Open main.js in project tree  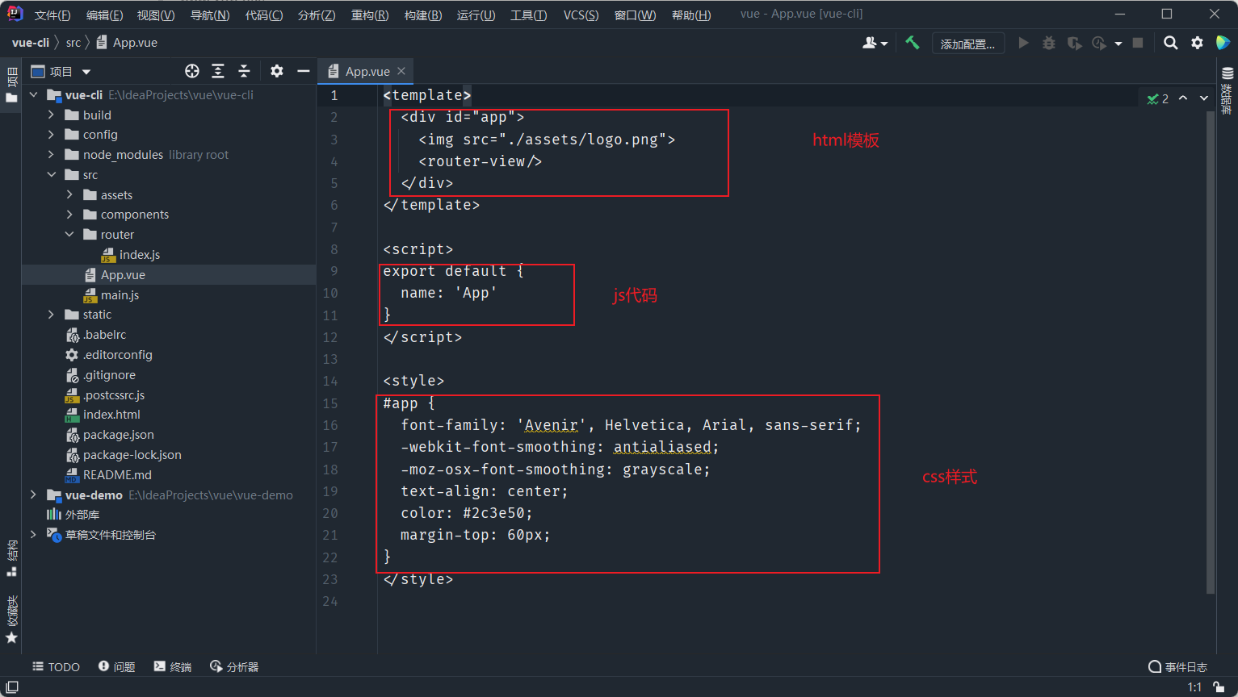coord(120,295)
